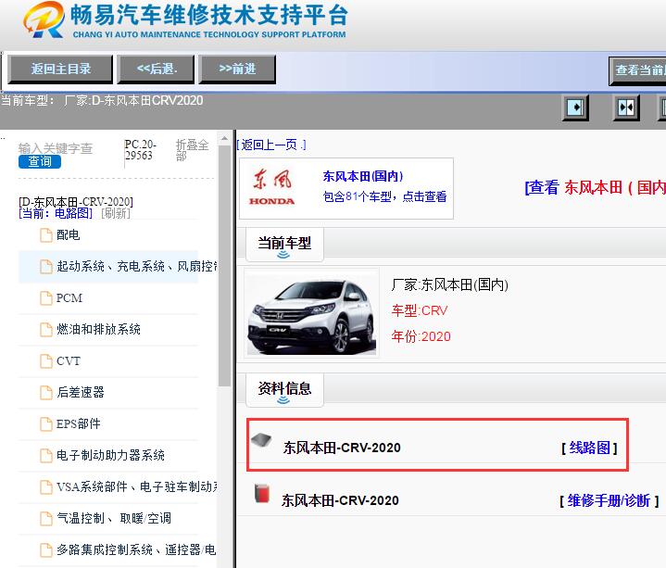
Task: Click 东风本田-CRV-2020 title in 维修手册 row
Action: point(340,500)
